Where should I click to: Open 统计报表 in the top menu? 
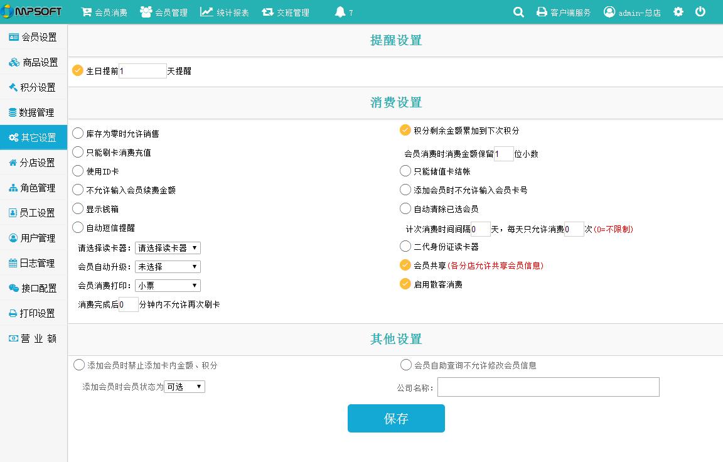[x=225, y=12]
